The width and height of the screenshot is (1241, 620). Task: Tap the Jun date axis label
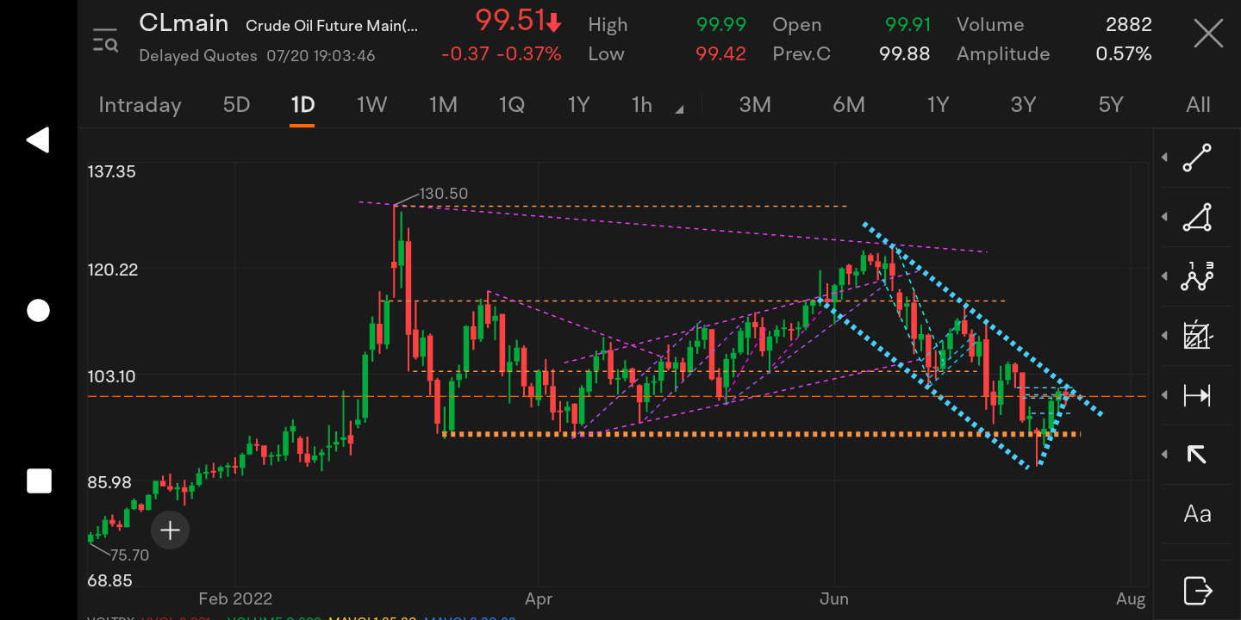coord(834,599)
